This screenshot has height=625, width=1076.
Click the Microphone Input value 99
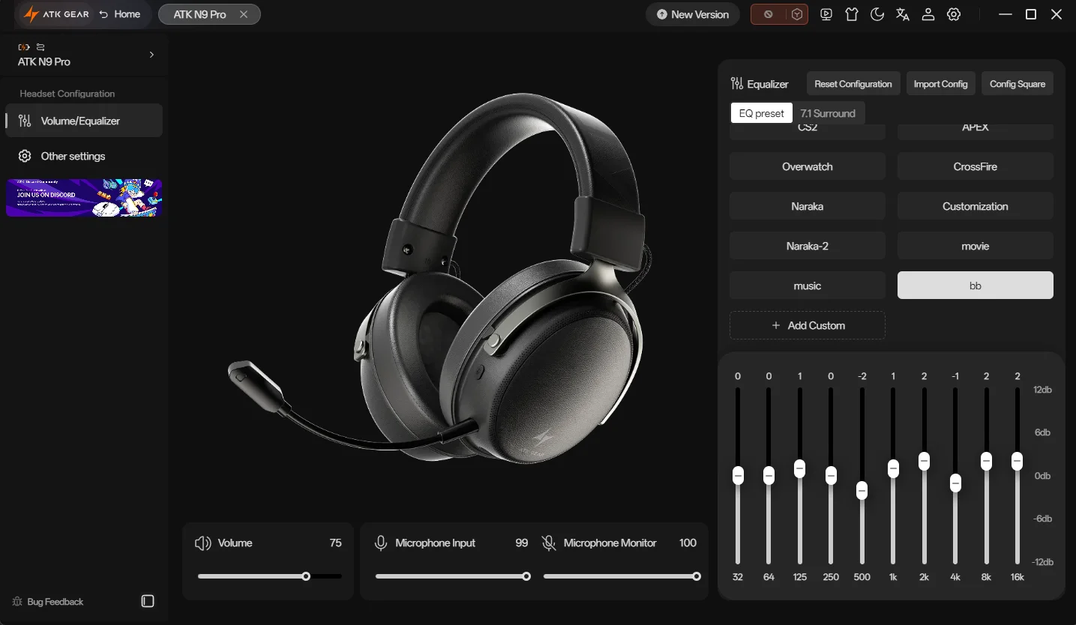[522, 543]
